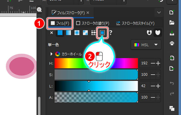Click the カラーホイール color wheel label
This screenshot has height=115, width=181.
(72, 54)
